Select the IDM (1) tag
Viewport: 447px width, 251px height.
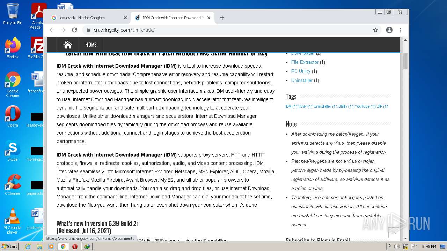click(x=291, y=106)
